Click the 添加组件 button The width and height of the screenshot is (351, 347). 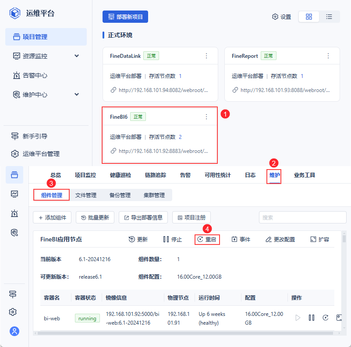[52, 217]
